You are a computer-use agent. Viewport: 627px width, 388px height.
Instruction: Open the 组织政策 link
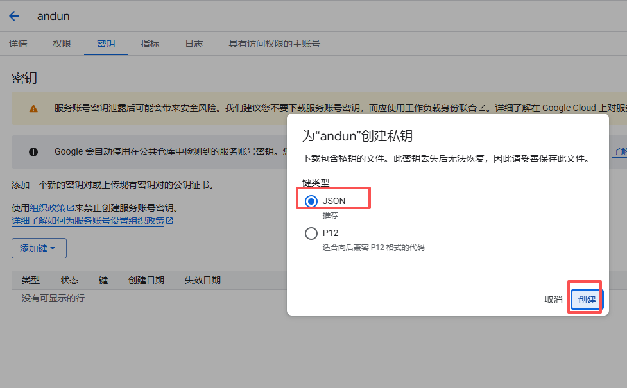[47, 208]
